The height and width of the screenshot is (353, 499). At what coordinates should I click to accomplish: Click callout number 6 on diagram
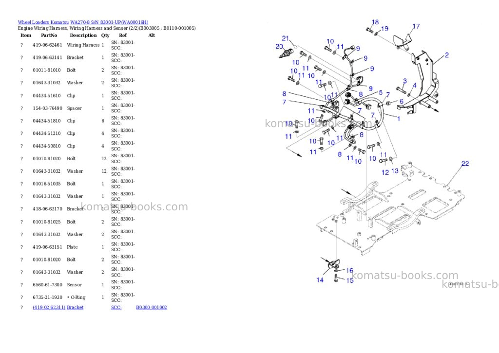402,101
